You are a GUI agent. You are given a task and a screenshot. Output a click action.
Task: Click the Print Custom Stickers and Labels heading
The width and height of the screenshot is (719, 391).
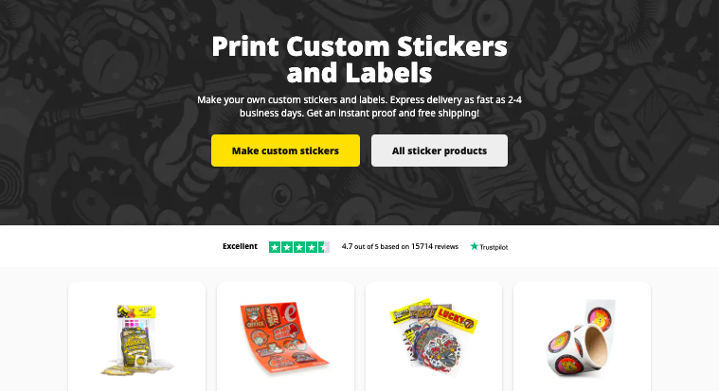point(360,59)
